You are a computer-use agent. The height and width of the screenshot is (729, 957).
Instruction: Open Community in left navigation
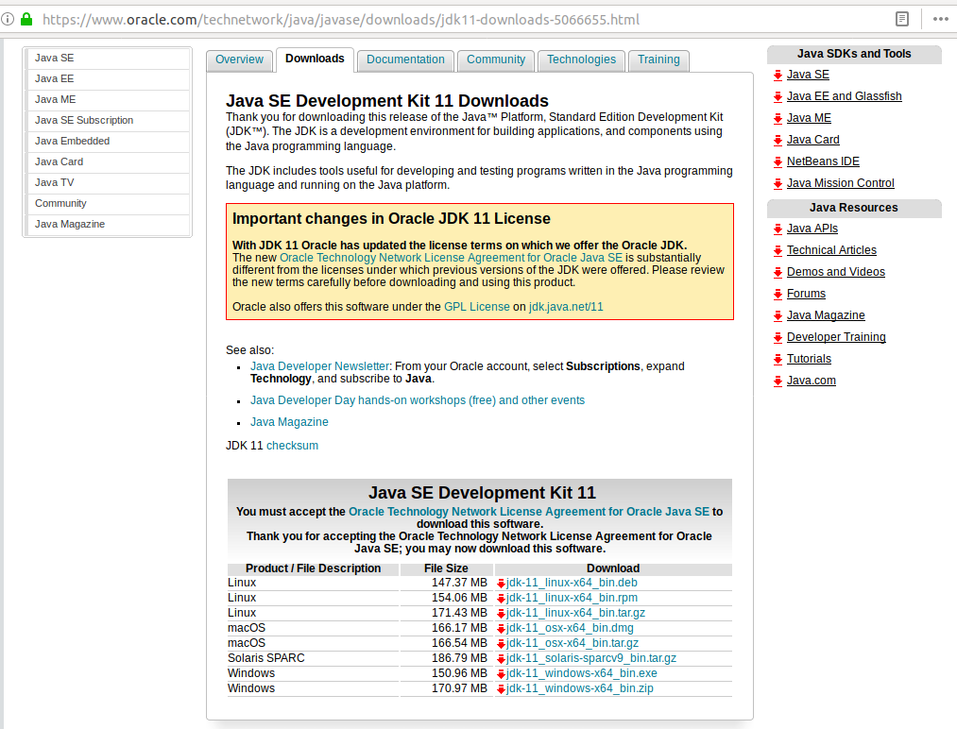pyautogui.click(x=108, y=203)
